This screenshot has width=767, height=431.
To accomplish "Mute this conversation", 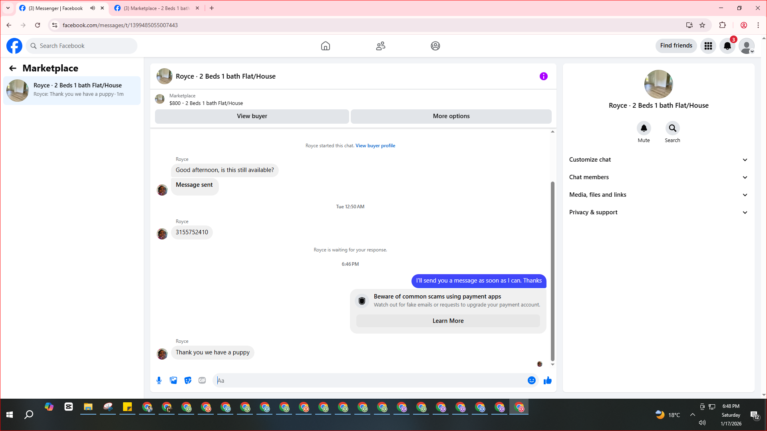I will [x=644, y=129].
